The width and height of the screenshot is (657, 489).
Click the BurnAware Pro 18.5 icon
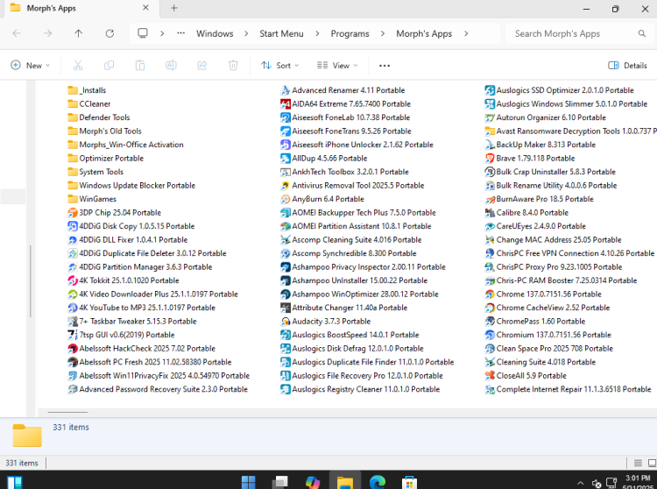pos(490,199)
